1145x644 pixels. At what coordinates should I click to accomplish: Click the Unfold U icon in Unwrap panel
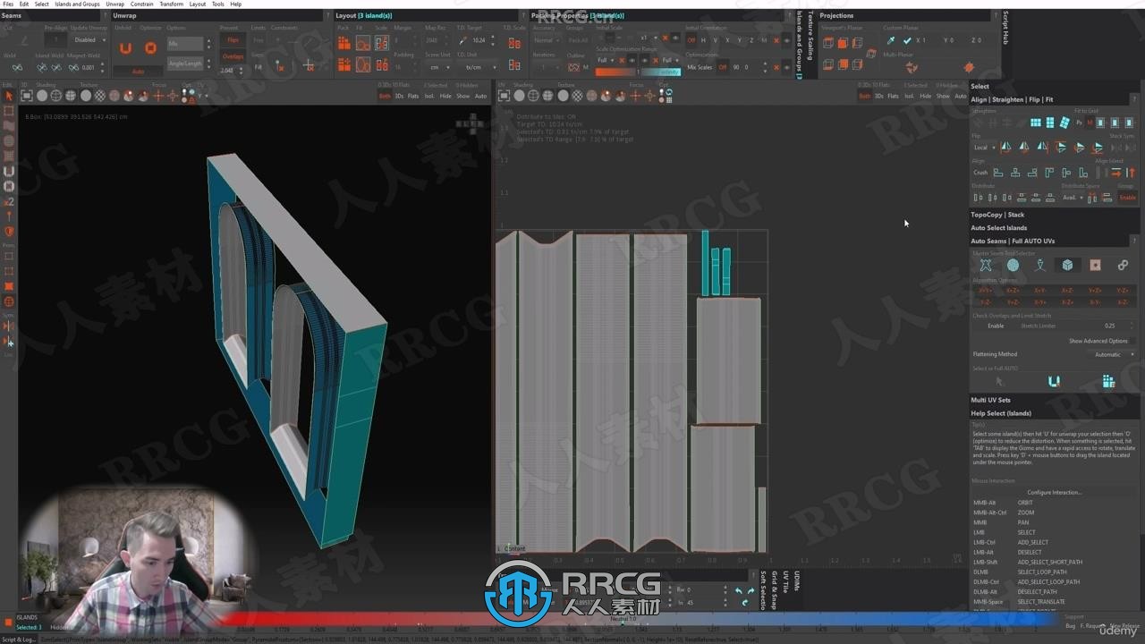coord(125,48)
